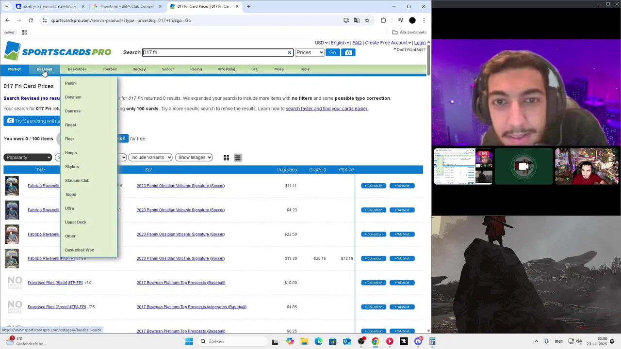Open Copilot icon in the taskbar
This screenshot has height=349, width=621.
pos(290,341)
